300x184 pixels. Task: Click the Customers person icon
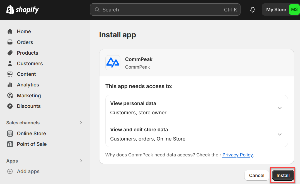point(10,63)
